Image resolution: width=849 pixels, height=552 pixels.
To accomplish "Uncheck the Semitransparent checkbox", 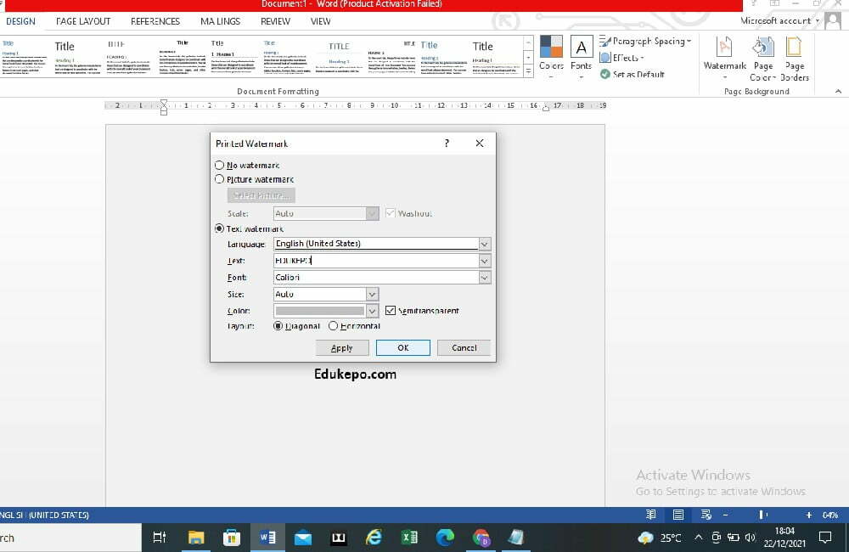I will 391,310.
